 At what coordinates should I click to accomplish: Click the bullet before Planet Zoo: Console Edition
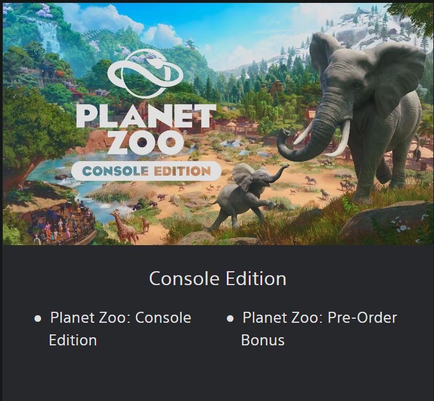click(x=38, y=319)
